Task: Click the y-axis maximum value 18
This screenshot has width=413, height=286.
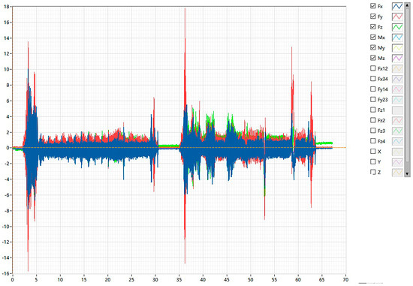Action: [7, 7]
